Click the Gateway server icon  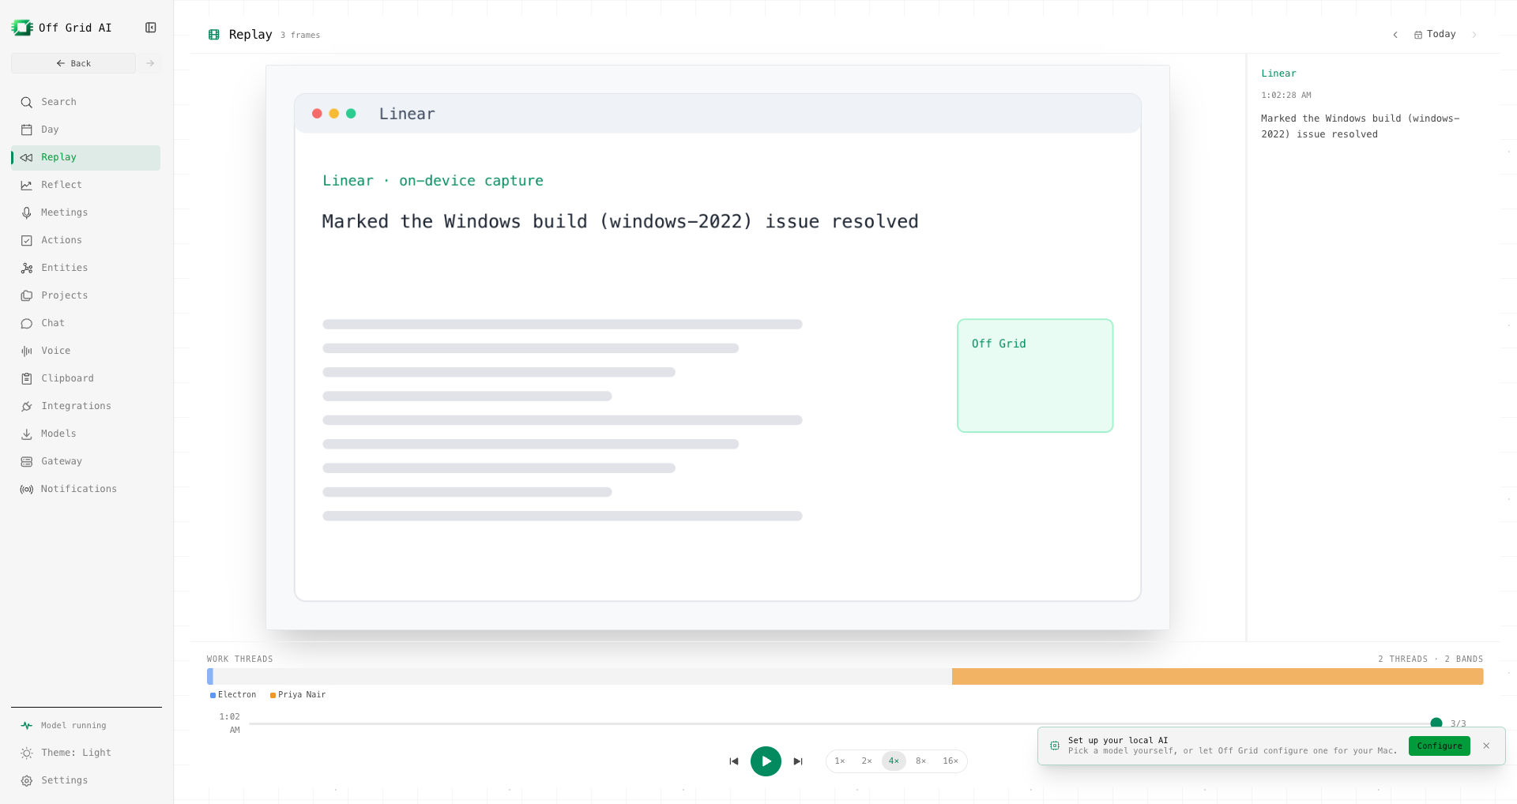[27, 462]
